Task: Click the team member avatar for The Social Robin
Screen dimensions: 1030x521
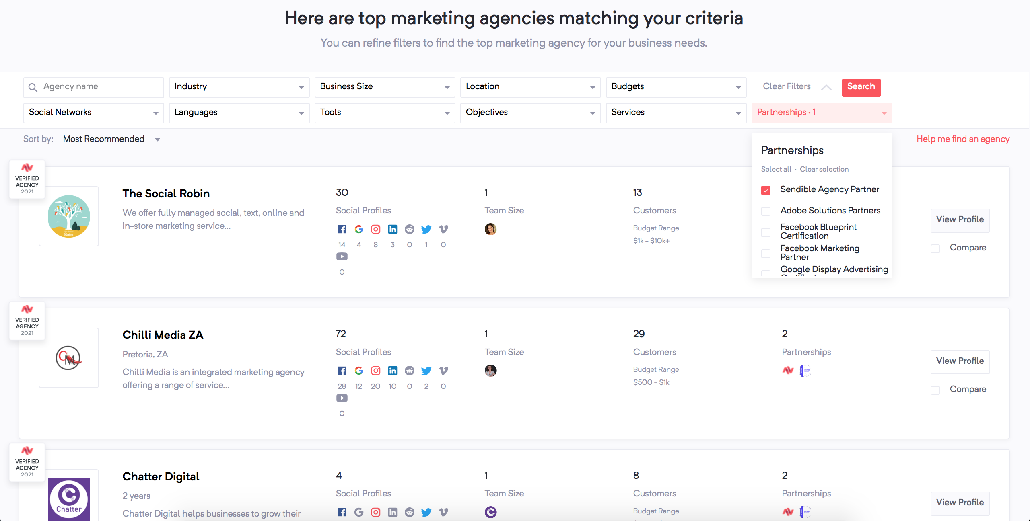Action: click(x=490, y=229)
